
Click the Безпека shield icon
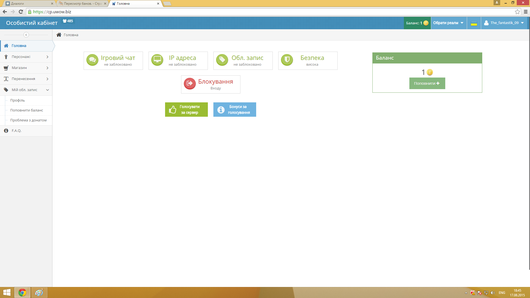click(x=287, y=60)
